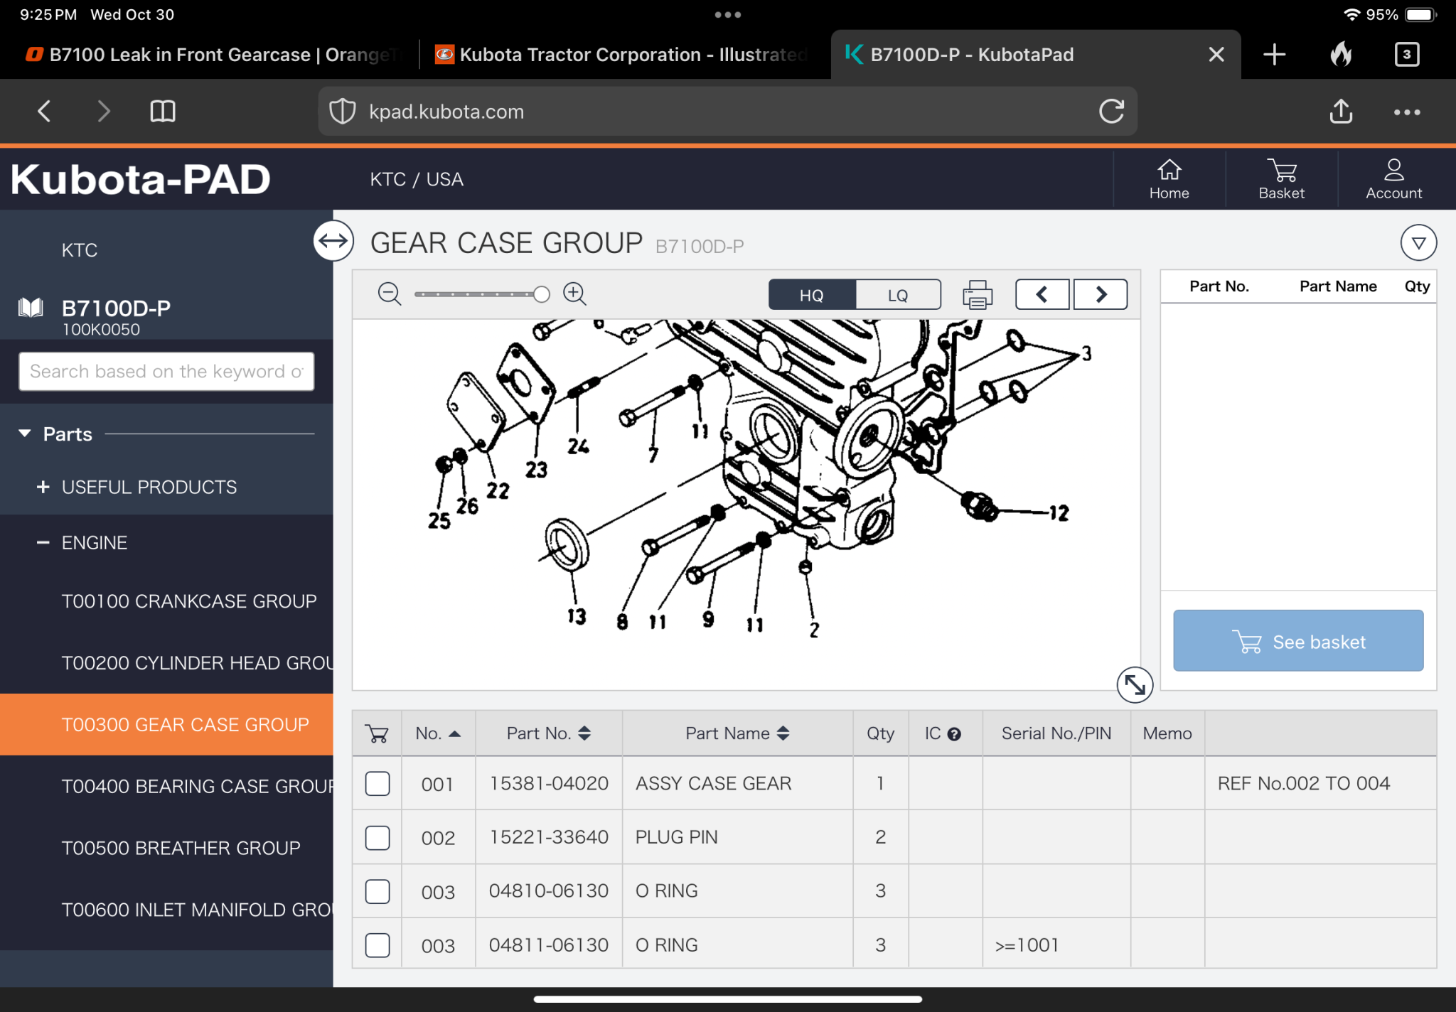The height and width of the screenshot is (1012, 1456).
Task: Click the kpad.kubota.com address bar
Action: pos(727,112)
